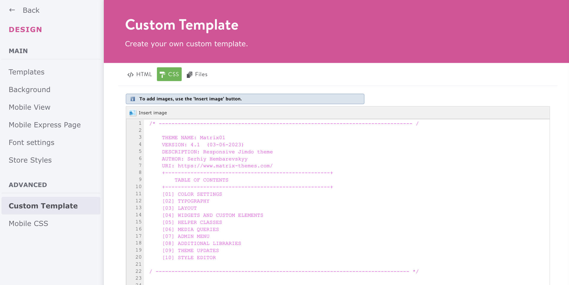
Task: Go Back using the Back label
Action: 31,10
